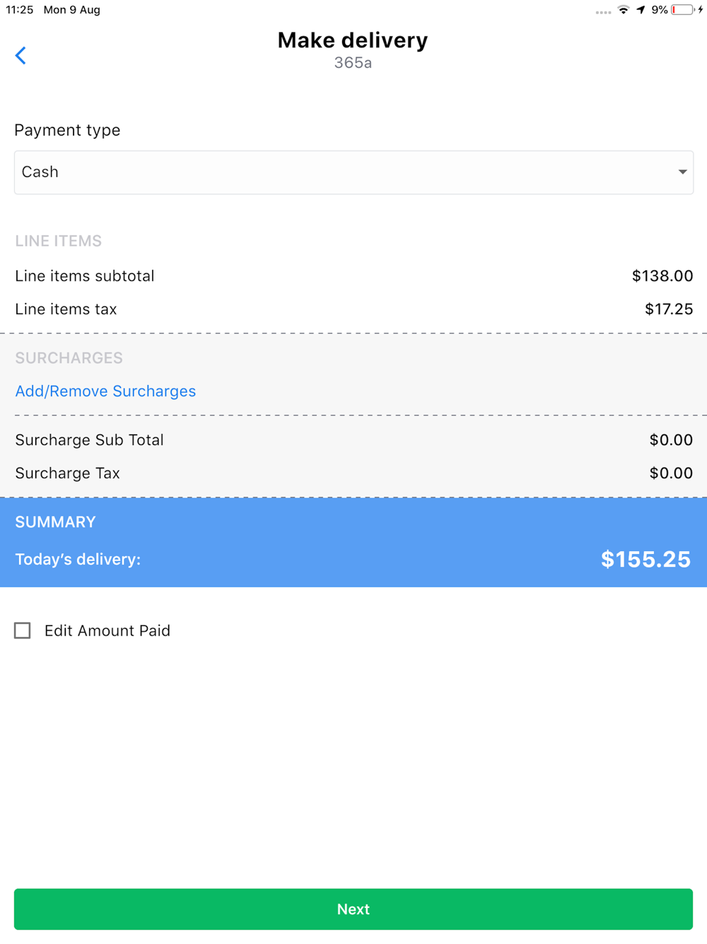Select the Surcharge Sub Total label
Screen dimensions: 707x944
pyautogui.click(x=89, y=440)
